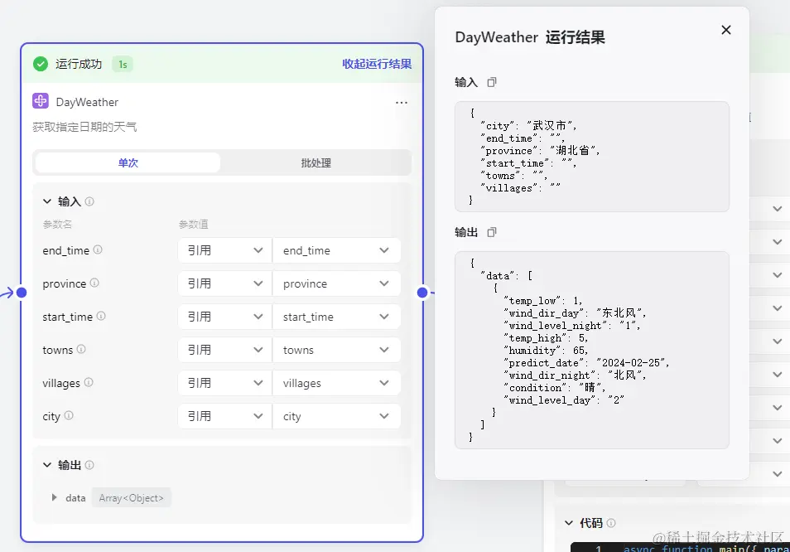This screenshot has height=552, width=790.
Task: Click the "wind_dir_night": "北风" output line
Action: pyautogui.click(x=575, y=375)
